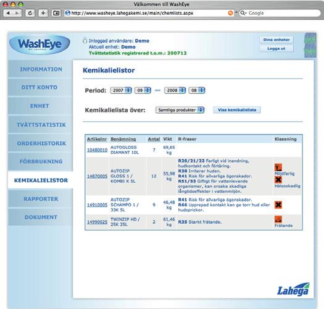Open the INFORMATION menu section
This screenshot has height=309, width=324.
click(41, 69)
